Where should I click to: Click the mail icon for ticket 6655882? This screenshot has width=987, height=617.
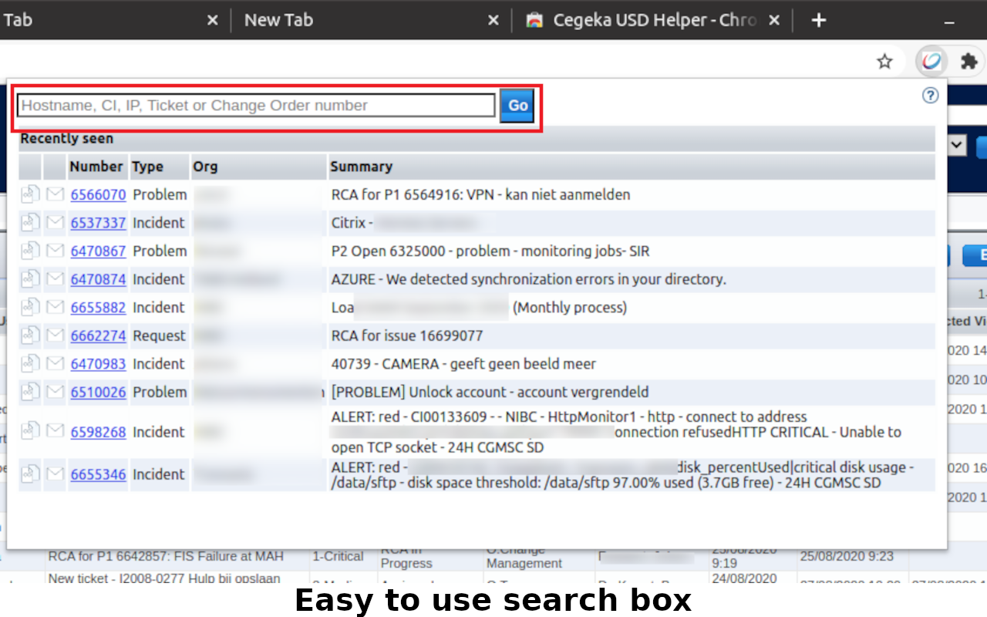(x=55, y=307)
